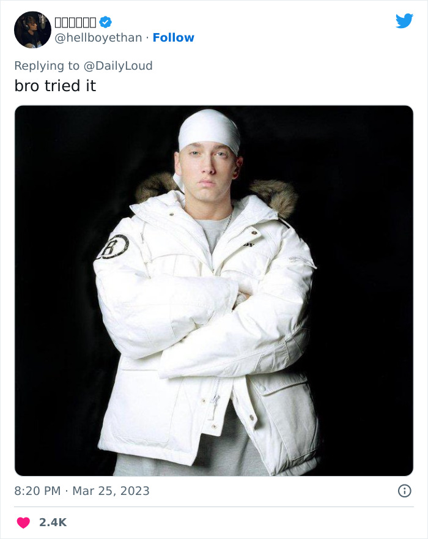Click the 'Replying to' label
The height and width of the screenshot is (539, 428).
(x=46, y=65)
